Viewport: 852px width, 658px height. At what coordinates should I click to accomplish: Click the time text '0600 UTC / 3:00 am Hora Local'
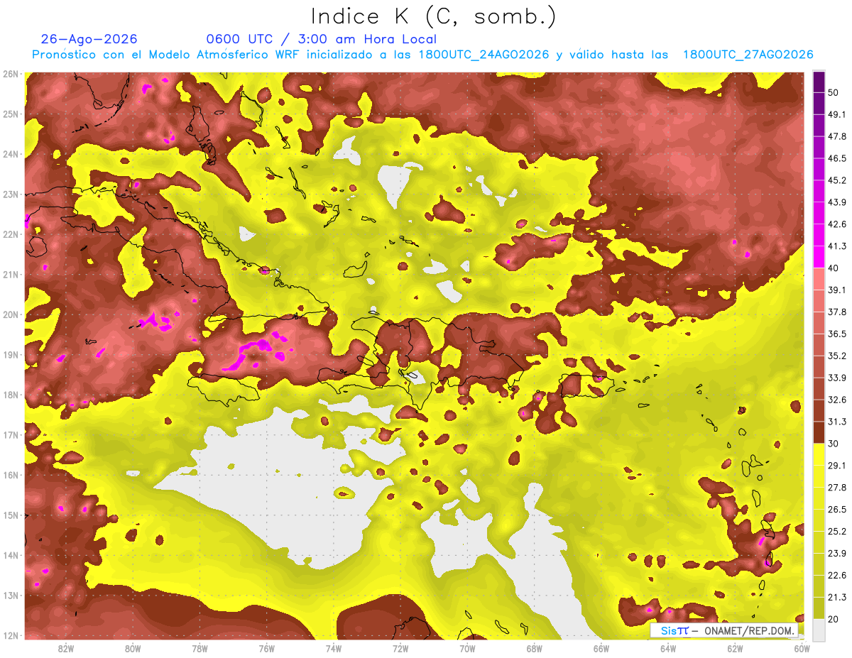point(321,39)
